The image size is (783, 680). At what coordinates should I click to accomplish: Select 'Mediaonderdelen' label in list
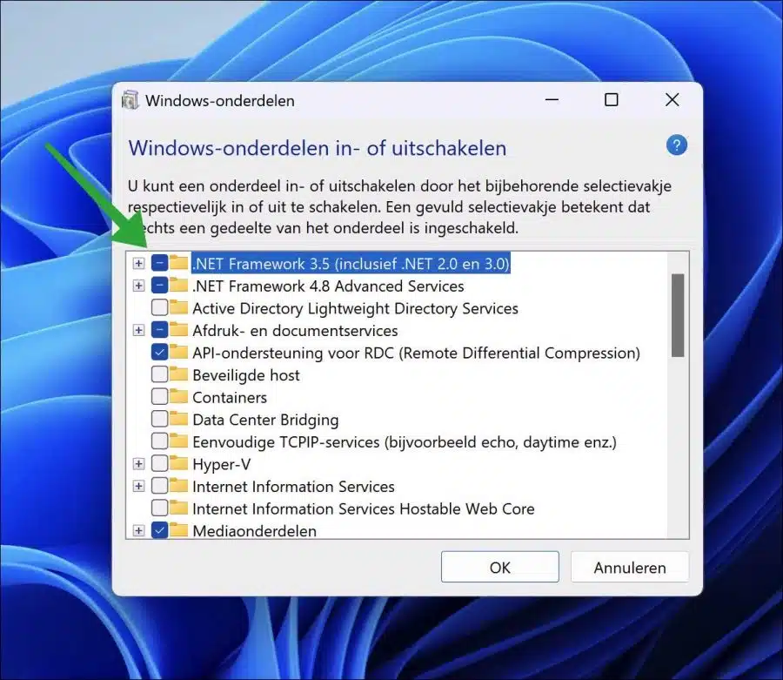(255, 530)
